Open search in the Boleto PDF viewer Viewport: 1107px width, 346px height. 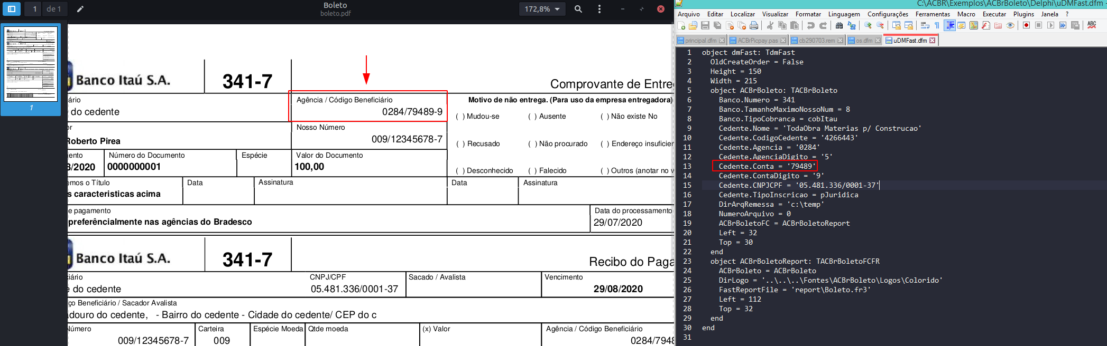pos(578,9)
